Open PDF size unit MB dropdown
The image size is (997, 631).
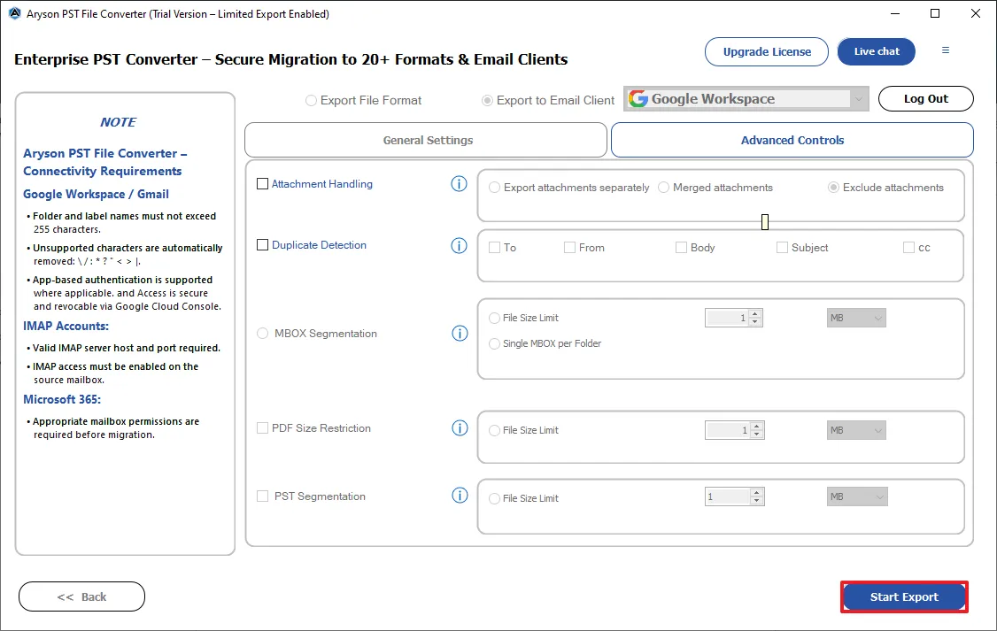click(856, 430)
